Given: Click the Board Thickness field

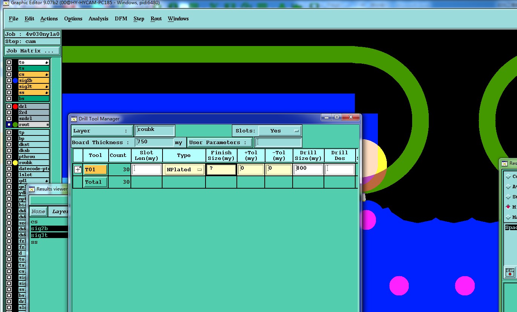Looking at the screenshot, I should pyautogui.click(x=155, y=142).
